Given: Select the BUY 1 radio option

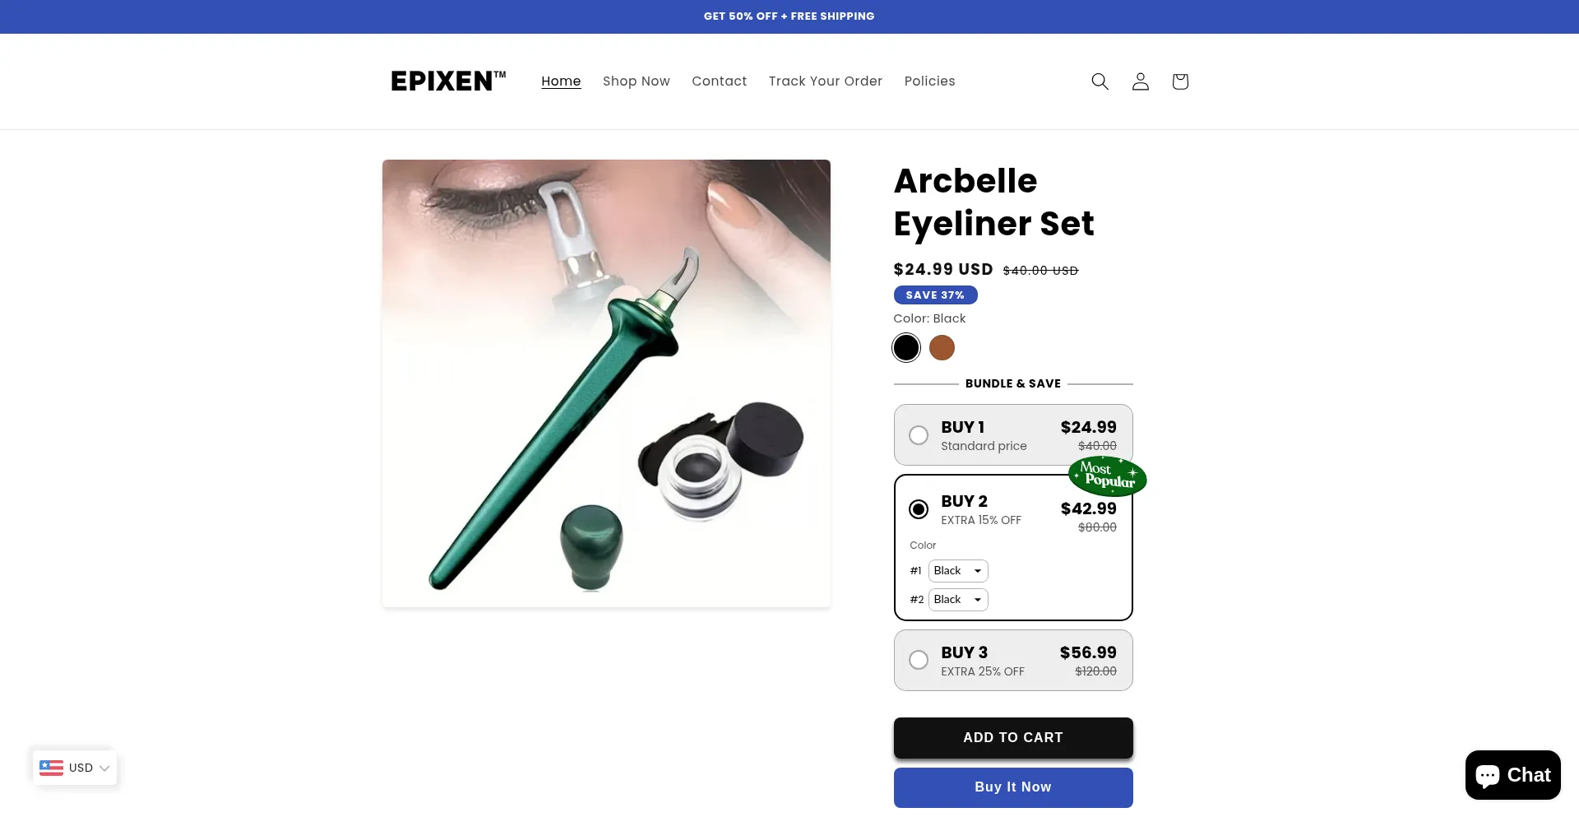Looking at the screenshot, I should [919, 435].
